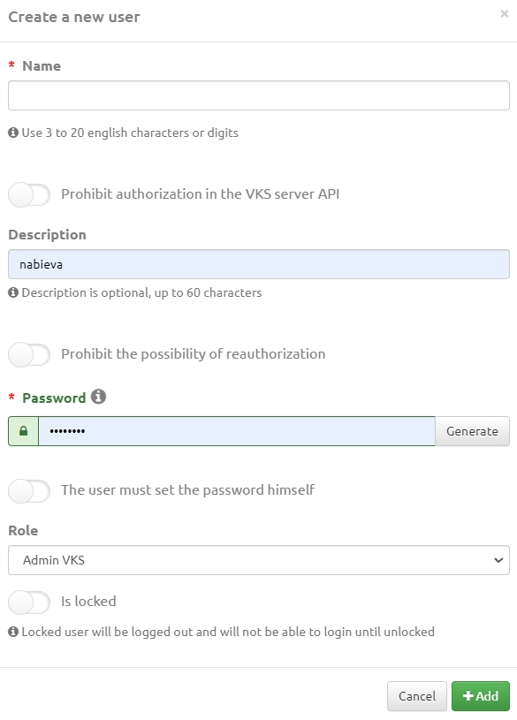Click info icon beside locked user note
Screen dimensions: 517x720
pyautogui.click(x=13, y=632)
